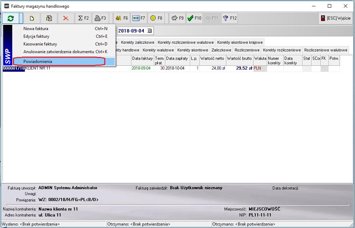Select 'Powiadomienia' menu item
This screenshot has height=228, width=355.
coord(38,62)
